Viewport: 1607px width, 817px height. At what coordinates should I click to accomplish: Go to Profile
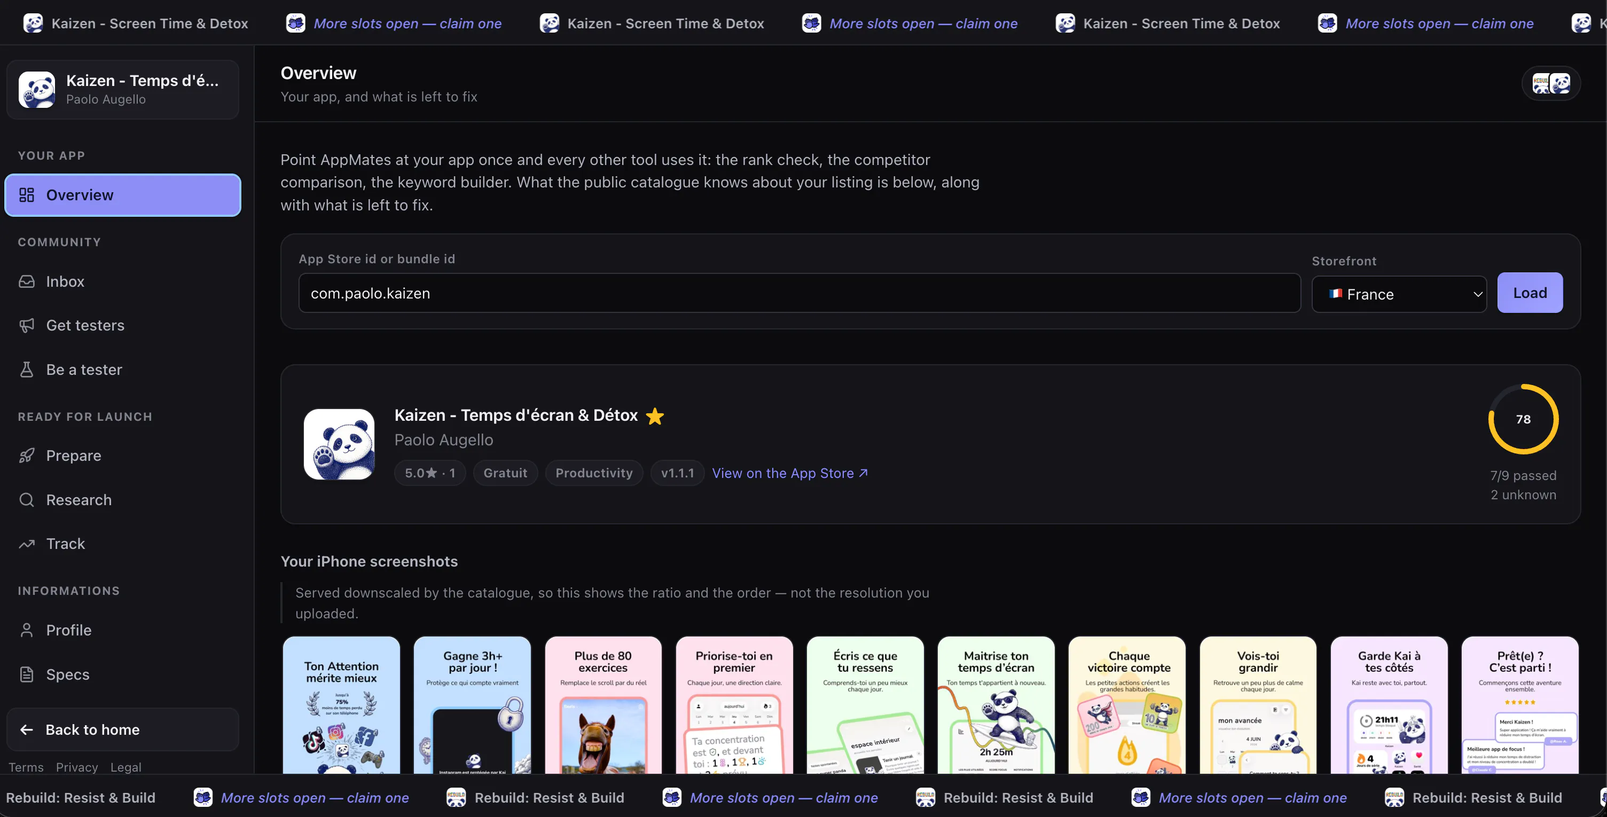tap(123, 631)
